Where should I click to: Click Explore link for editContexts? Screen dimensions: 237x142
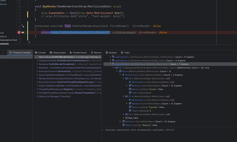point(190,57)
